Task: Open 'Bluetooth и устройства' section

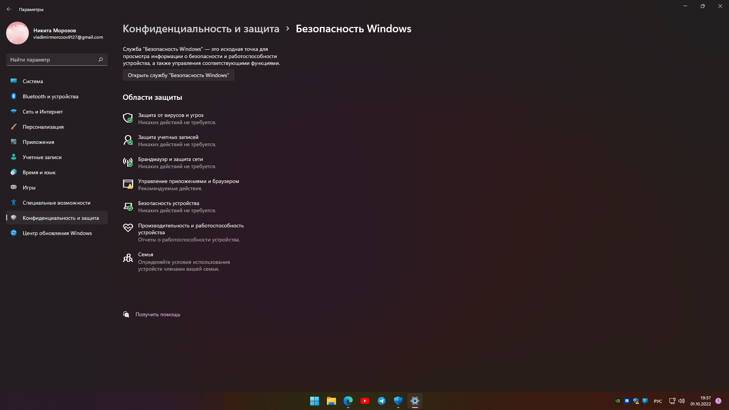Action: 57,96
